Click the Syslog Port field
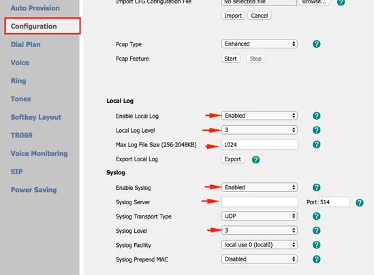 click(334, 202)
